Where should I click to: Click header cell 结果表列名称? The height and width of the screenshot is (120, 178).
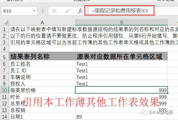42,57
